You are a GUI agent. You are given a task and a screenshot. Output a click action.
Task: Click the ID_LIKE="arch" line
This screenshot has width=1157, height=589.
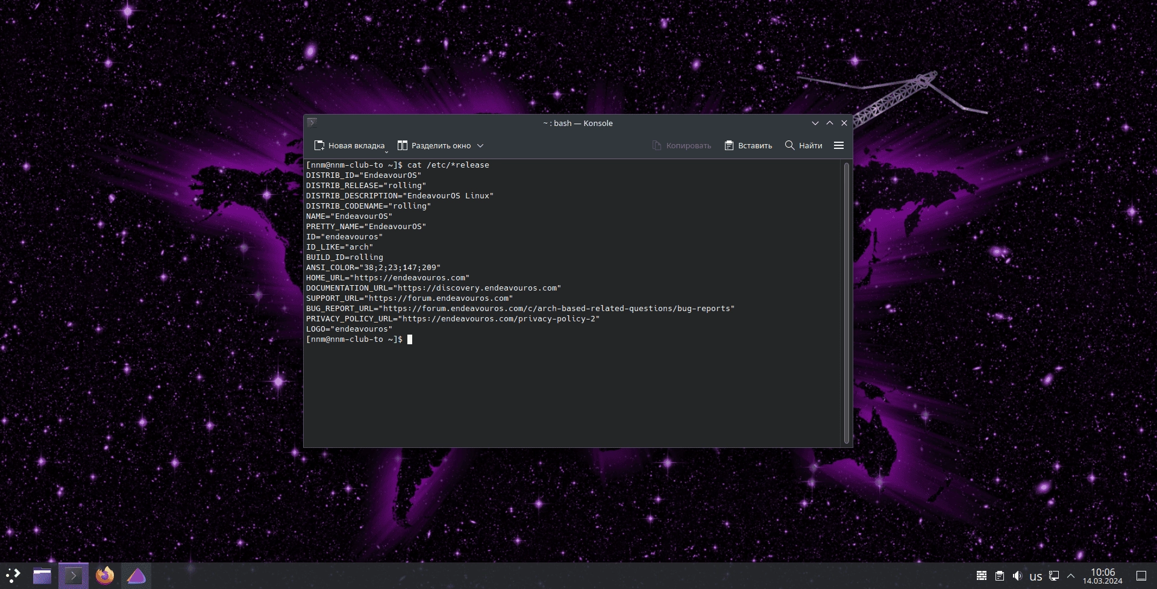point(339,247)
